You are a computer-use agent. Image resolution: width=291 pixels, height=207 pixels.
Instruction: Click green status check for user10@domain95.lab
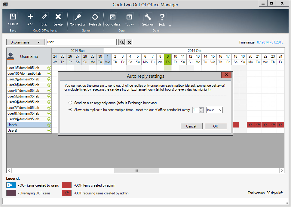[49, 73]
